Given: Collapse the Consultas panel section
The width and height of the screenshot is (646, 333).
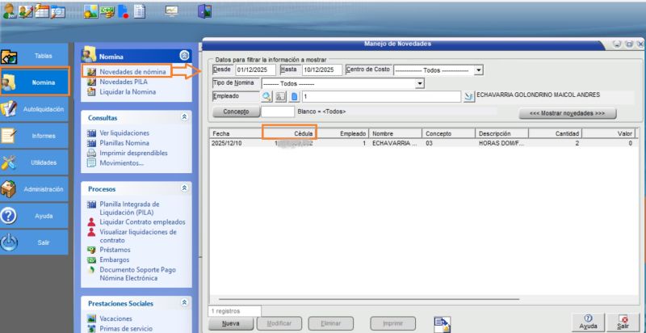Looking at the screenshot, I should pos(184,117).
